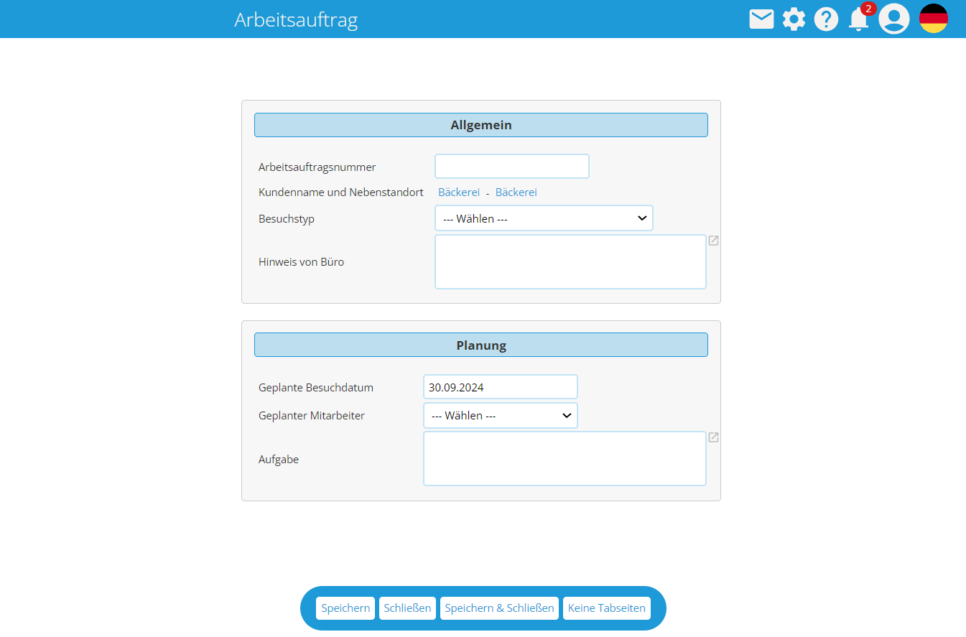Click the Arbeitsauftragsnummer label text
This screenshot has width=966, height=637.
[317, 167]
